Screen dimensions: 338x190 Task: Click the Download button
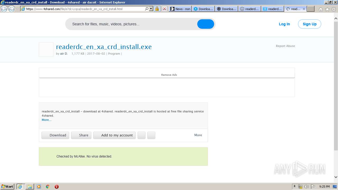55,135
